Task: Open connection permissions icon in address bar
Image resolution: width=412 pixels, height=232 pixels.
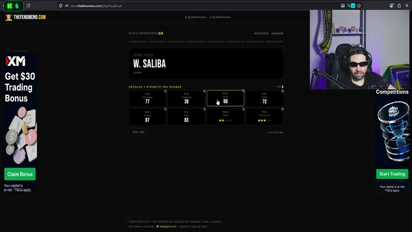Action: (67, 6)
